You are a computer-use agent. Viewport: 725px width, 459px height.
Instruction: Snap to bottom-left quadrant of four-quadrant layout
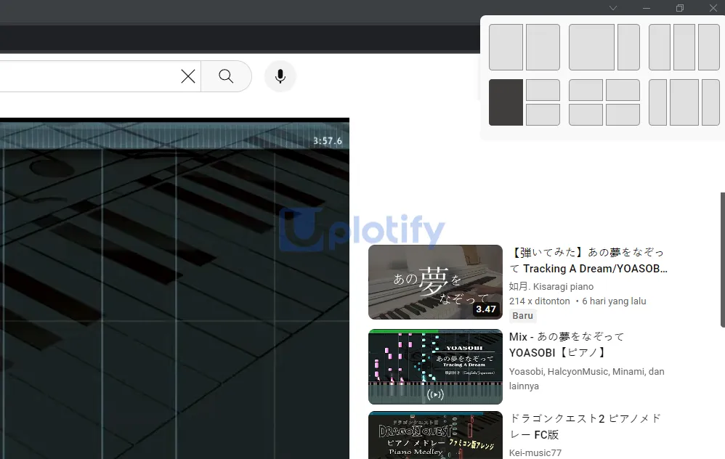586,115
